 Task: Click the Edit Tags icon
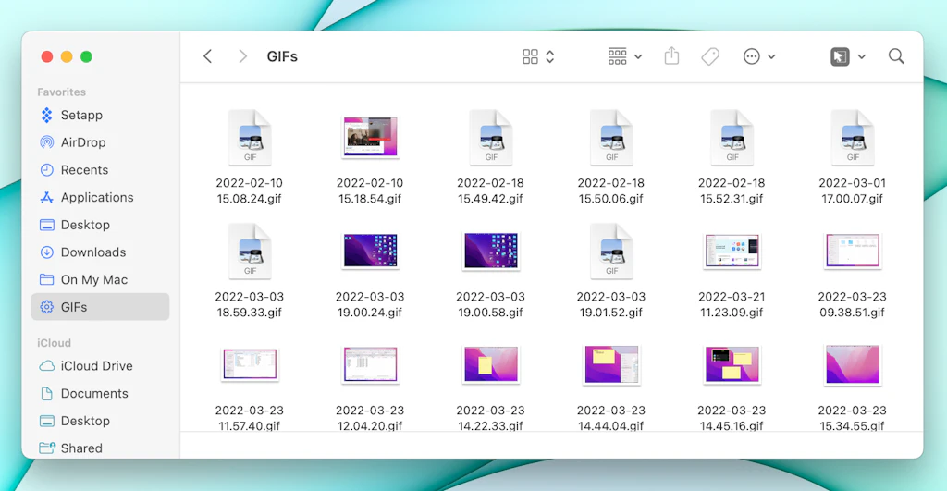pos(710,56)
